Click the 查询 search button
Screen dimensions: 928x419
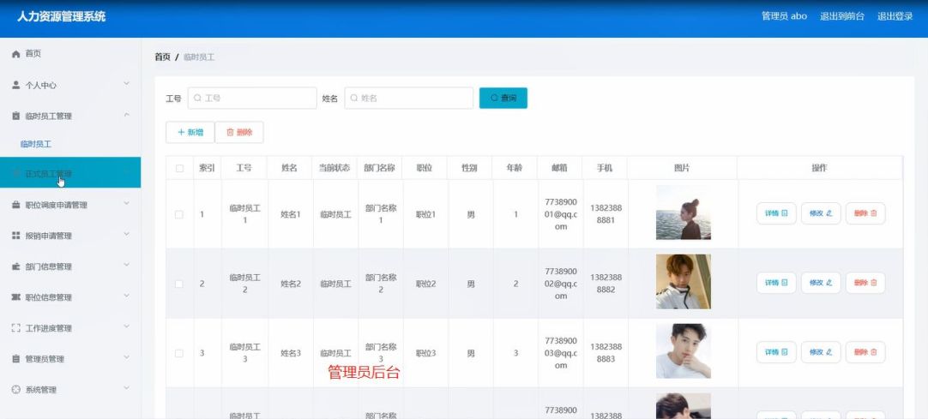click(x=503, y=98)
